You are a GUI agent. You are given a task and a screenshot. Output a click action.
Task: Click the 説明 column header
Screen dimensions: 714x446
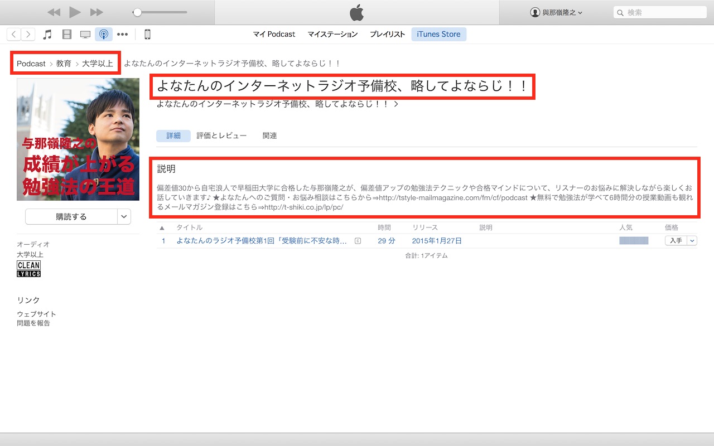(x=486, y=227)
